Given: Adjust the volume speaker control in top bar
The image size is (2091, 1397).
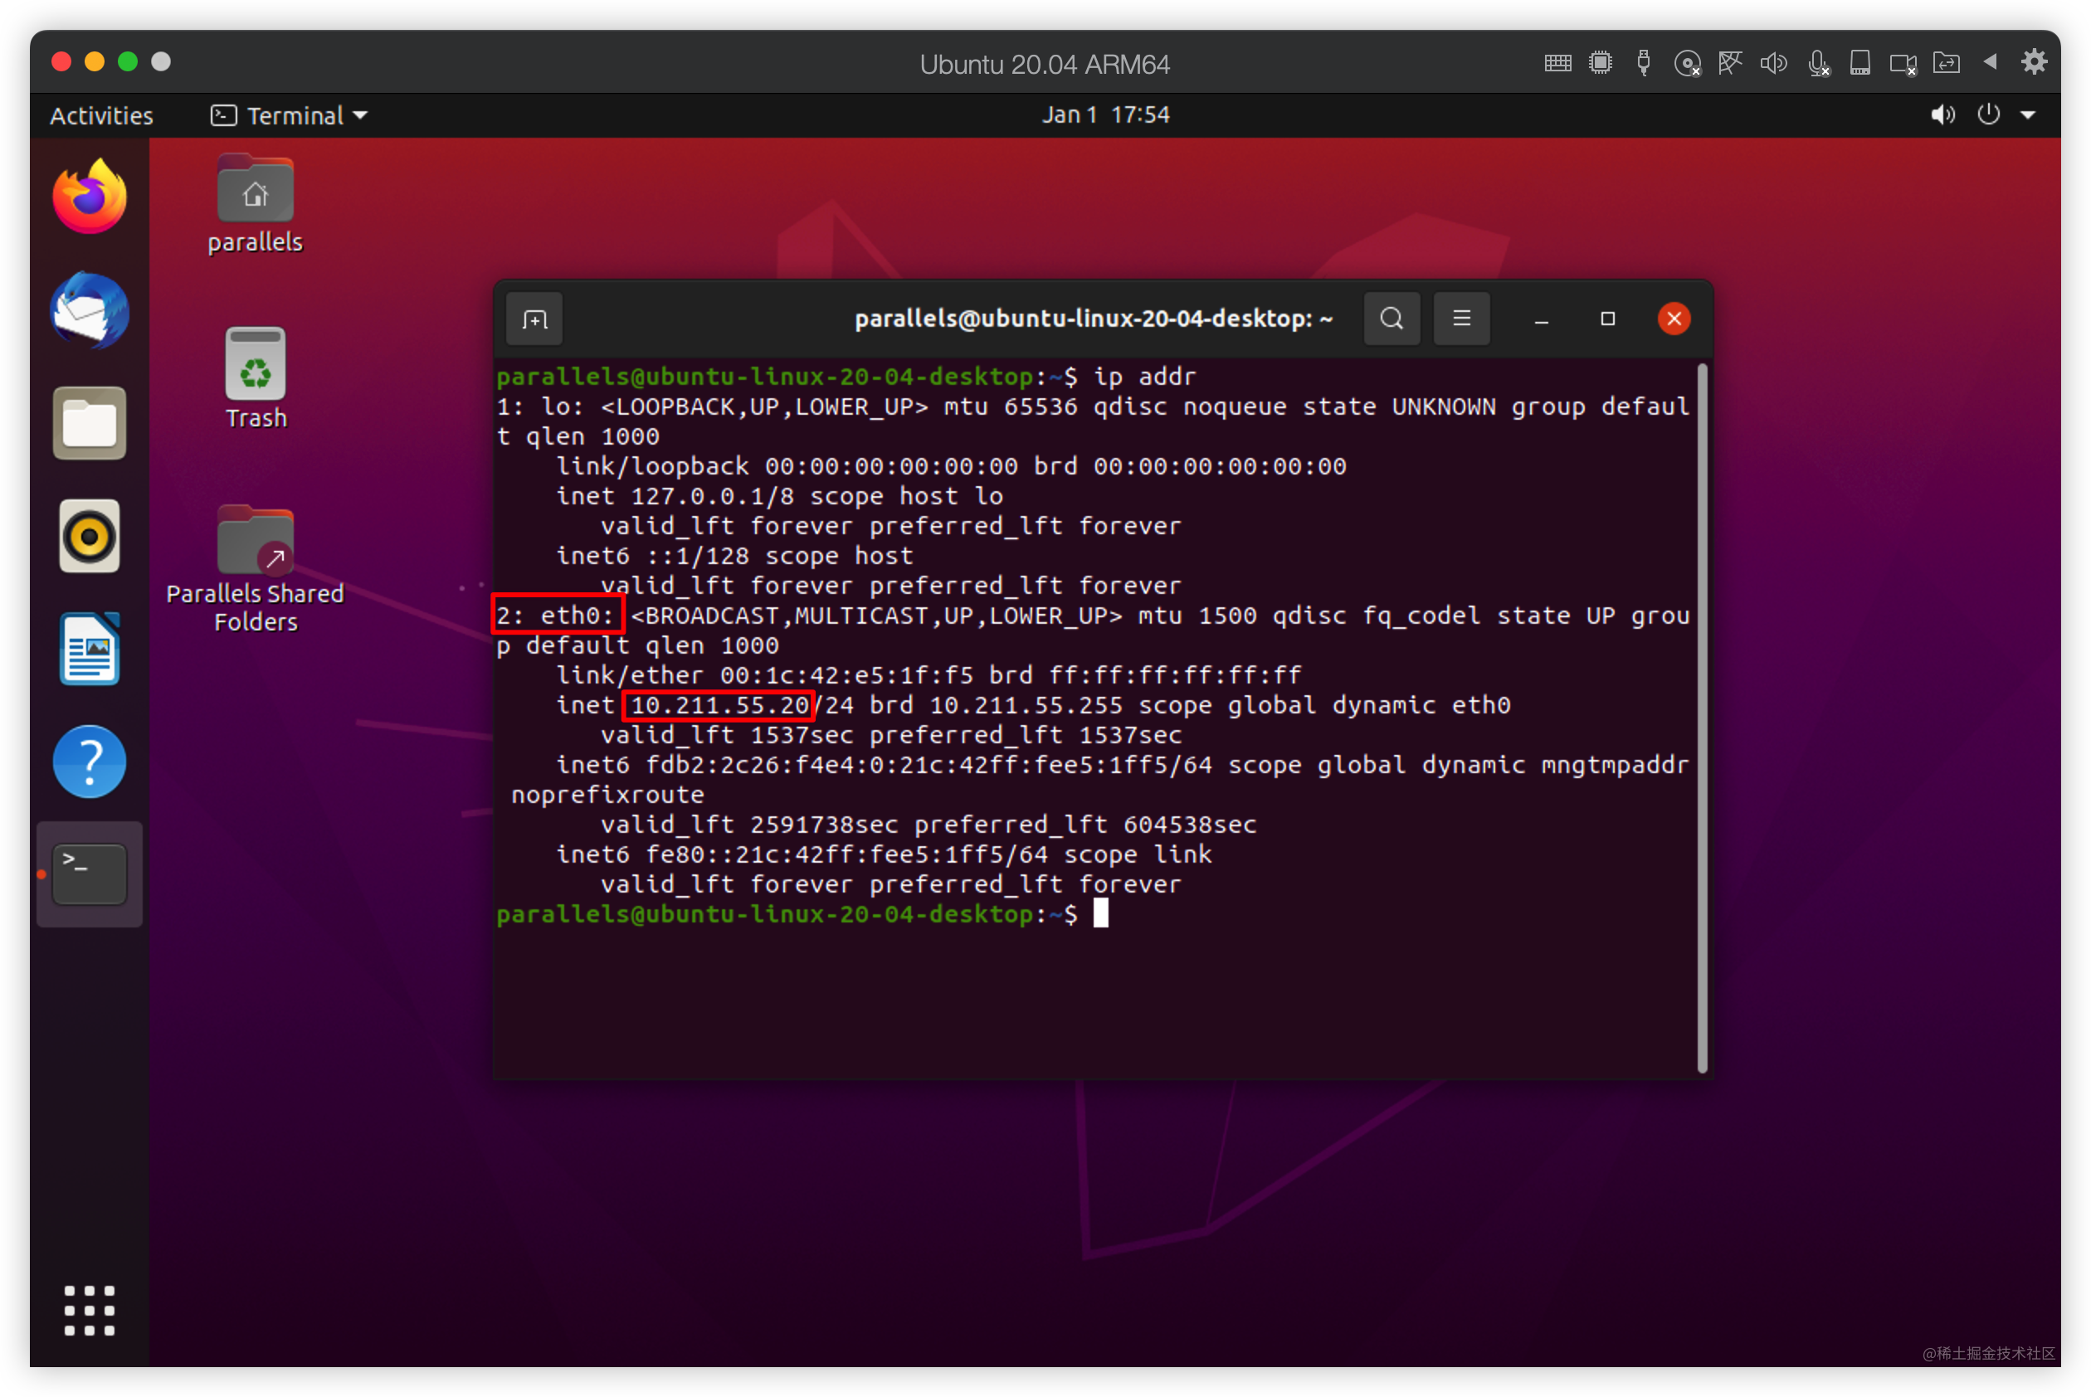Looking at the screenshot, I should [1943, 114].
